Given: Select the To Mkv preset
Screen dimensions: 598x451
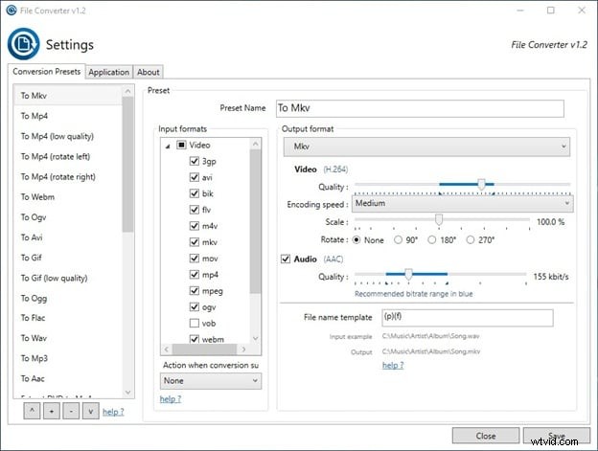Looking at the screenshot, I should [x=68, y=96].
